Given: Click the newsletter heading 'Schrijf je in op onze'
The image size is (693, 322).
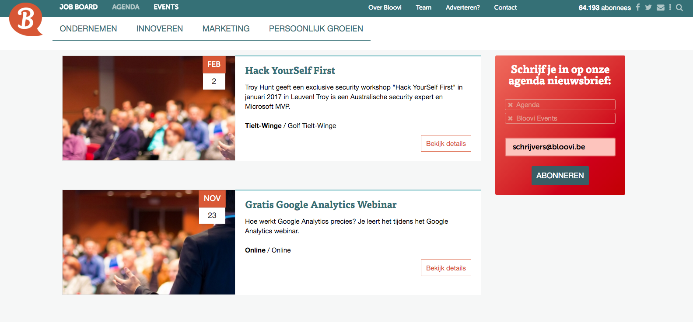Looking at the screenshot, I should pyautogui.click(x=560, y=69).
